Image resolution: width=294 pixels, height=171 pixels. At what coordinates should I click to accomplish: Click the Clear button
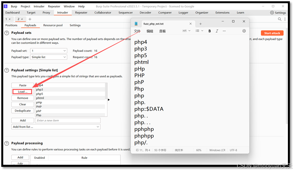(x=23, y=104)
